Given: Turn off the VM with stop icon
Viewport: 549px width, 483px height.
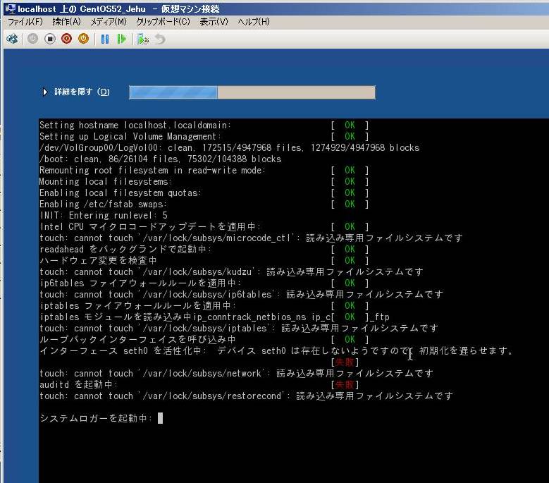Looking at the screenshot, I should click(x=50, y=39).
